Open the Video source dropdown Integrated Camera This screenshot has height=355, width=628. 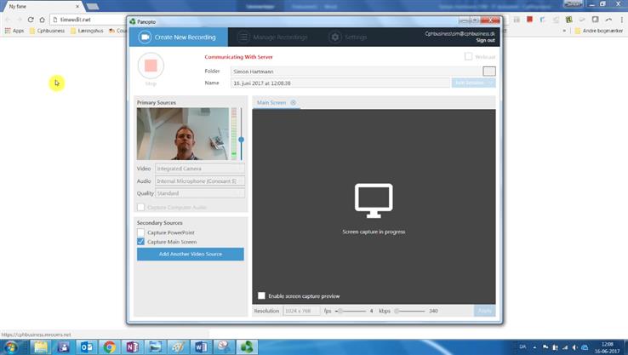click(200, 169)
